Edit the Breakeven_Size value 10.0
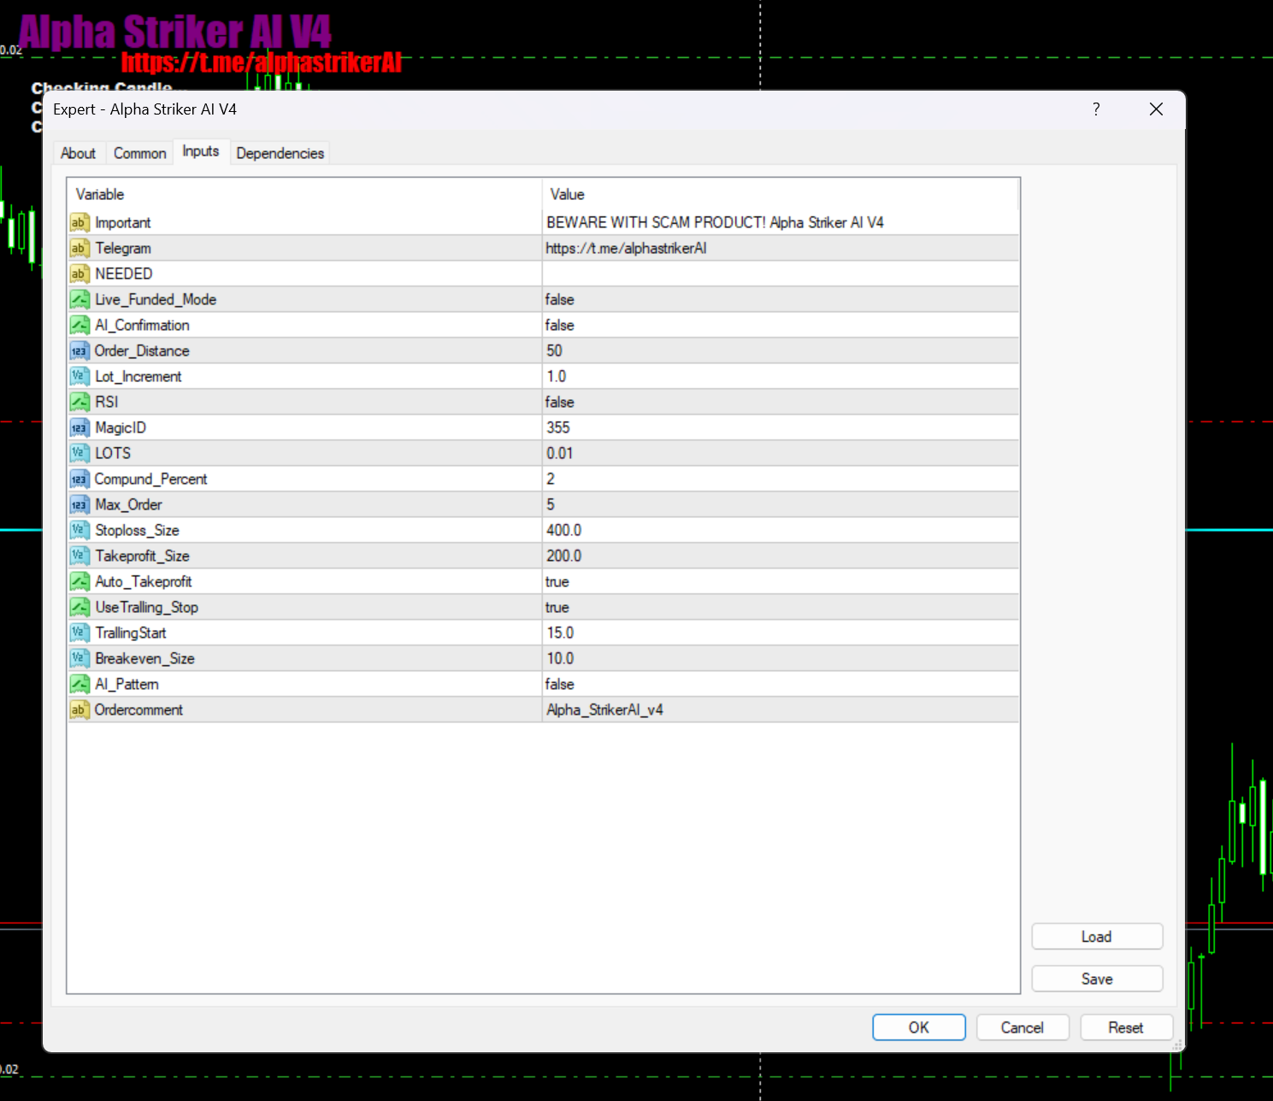 [x=781, y=658]
